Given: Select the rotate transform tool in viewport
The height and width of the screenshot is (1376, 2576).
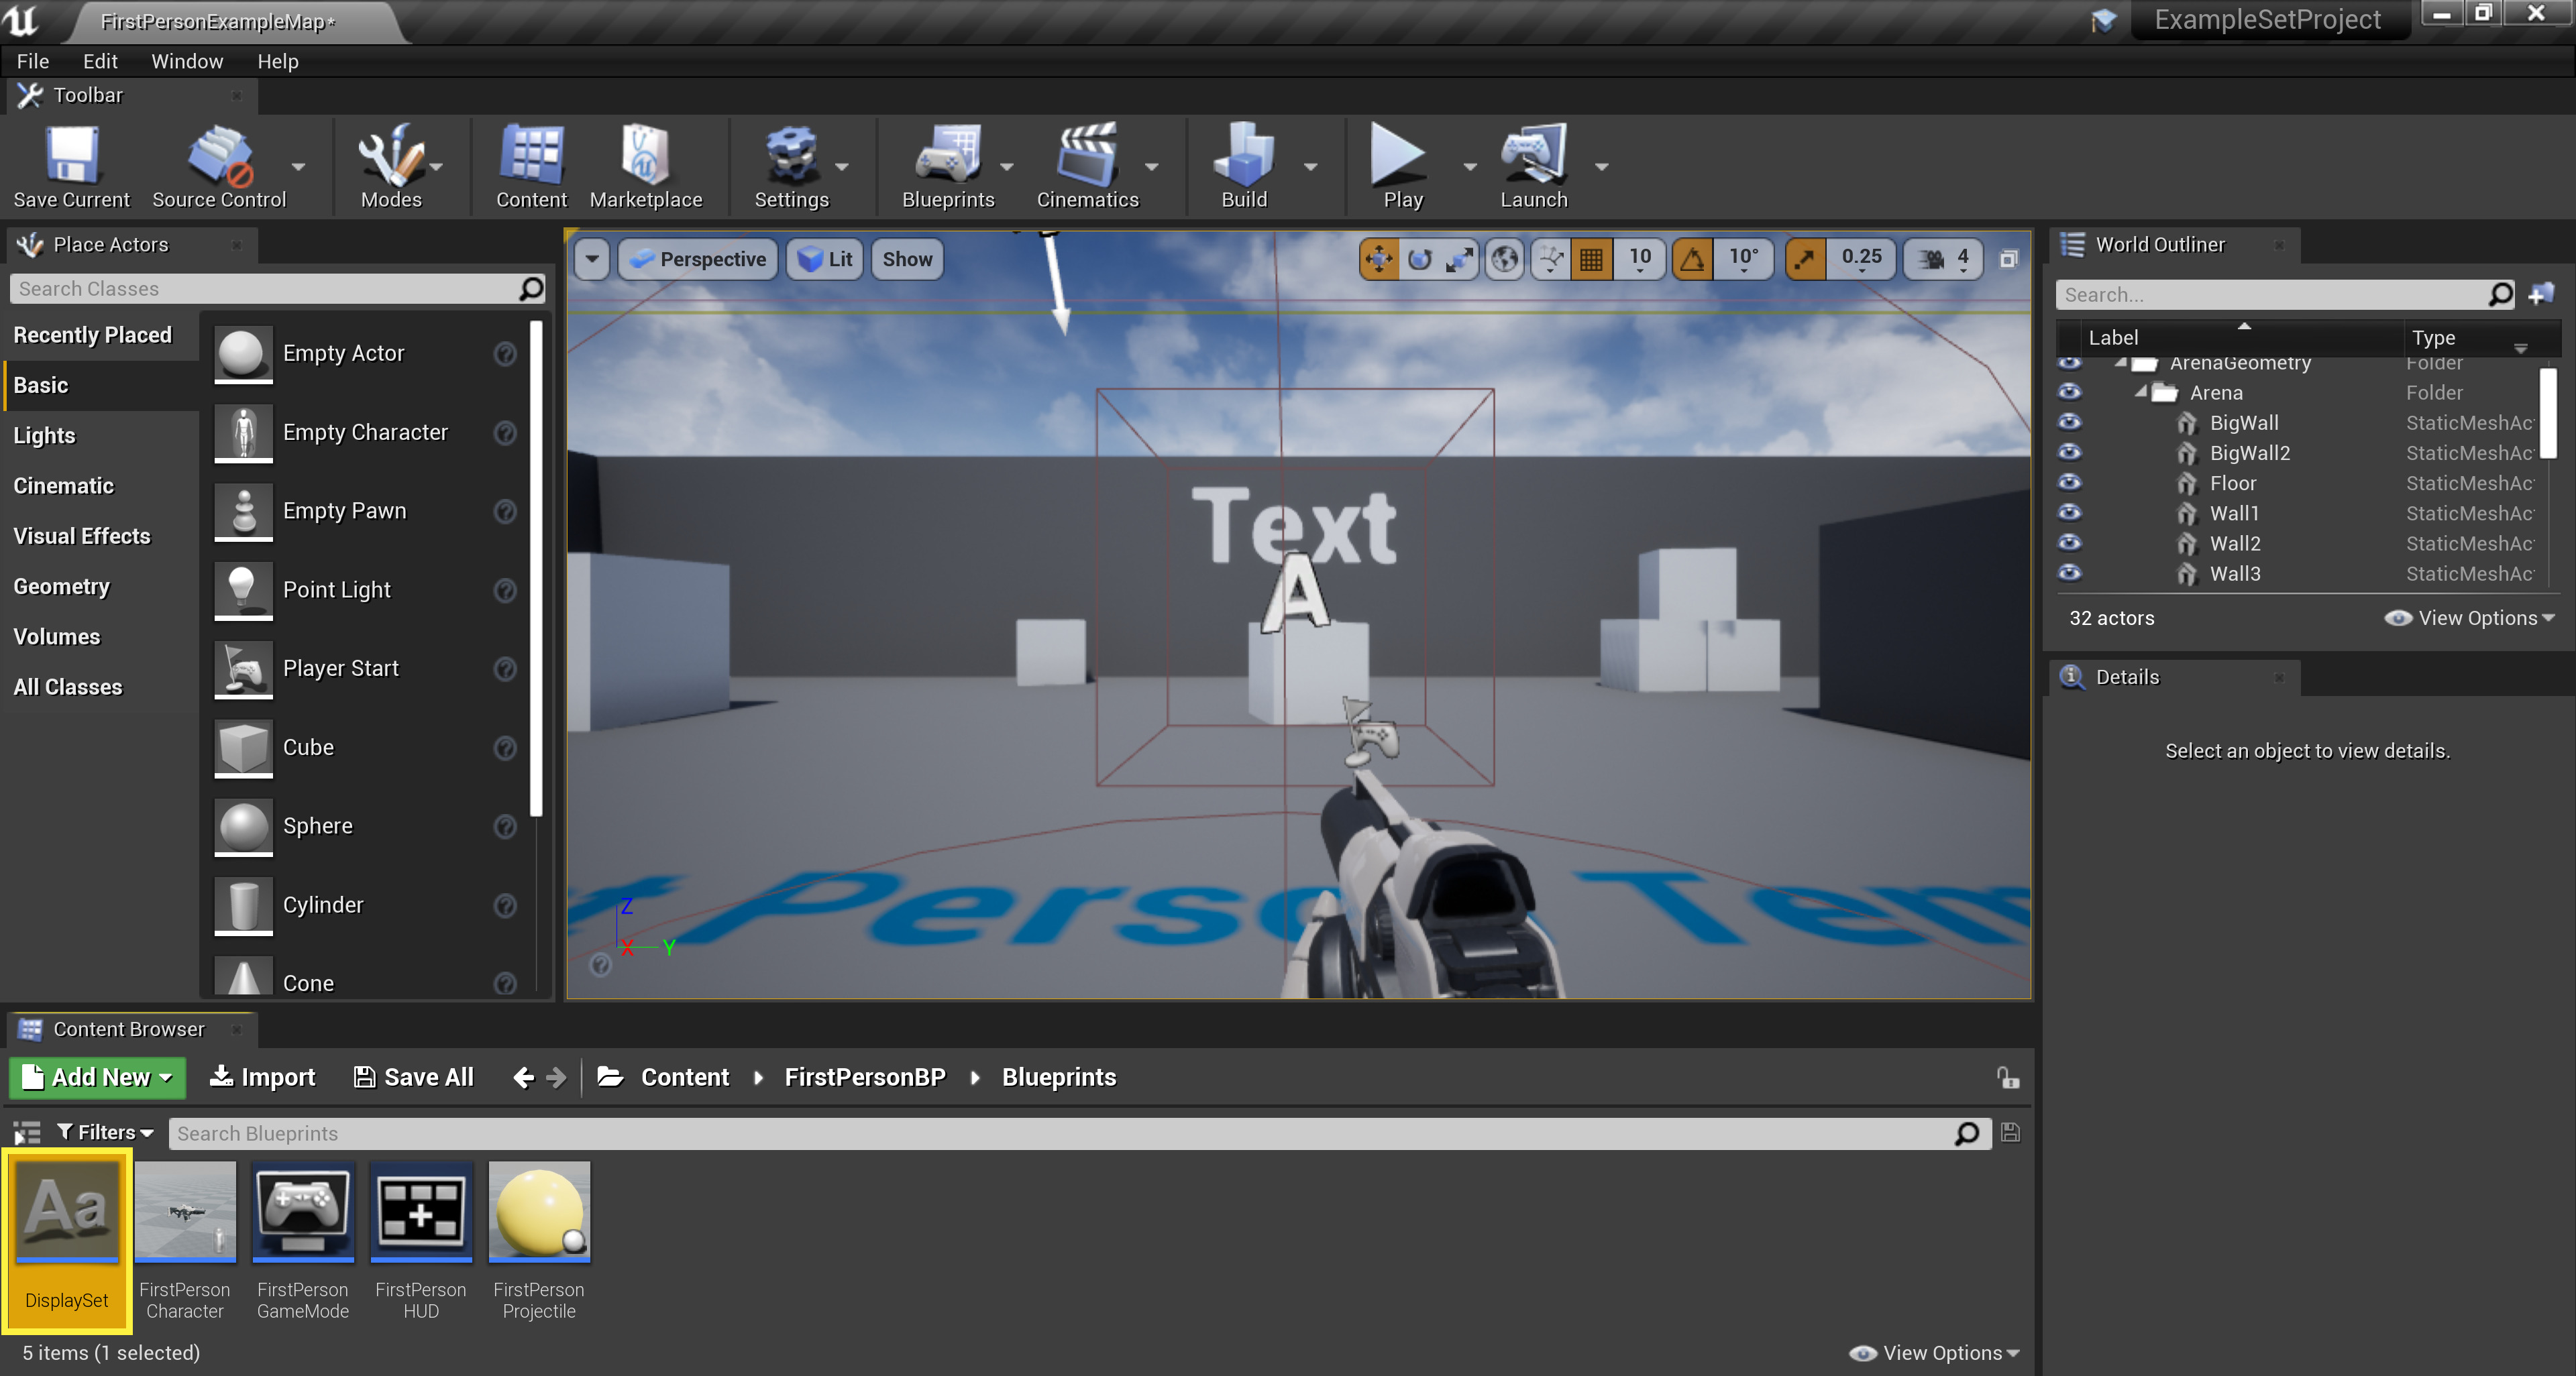Looking at the screenshot, I should click(x=1419, y=260).
